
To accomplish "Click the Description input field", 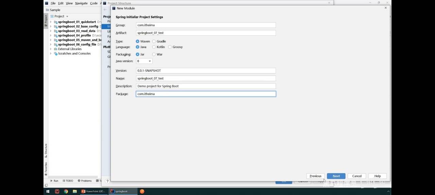I will click(x=206, y=86).
